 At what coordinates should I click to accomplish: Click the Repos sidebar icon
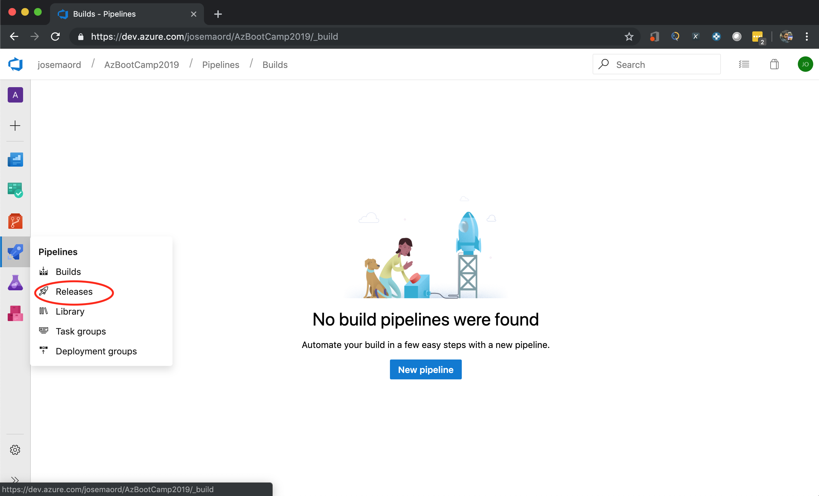[15, 221]
